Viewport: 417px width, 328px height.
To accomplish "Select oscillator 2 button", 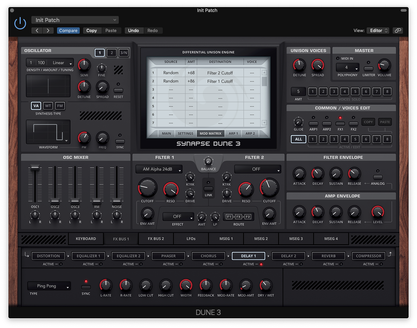I will pos(112,53).
